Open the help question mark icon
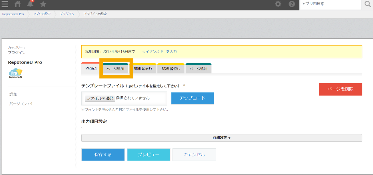Screen dimensions: 373x175 [291, 4]
